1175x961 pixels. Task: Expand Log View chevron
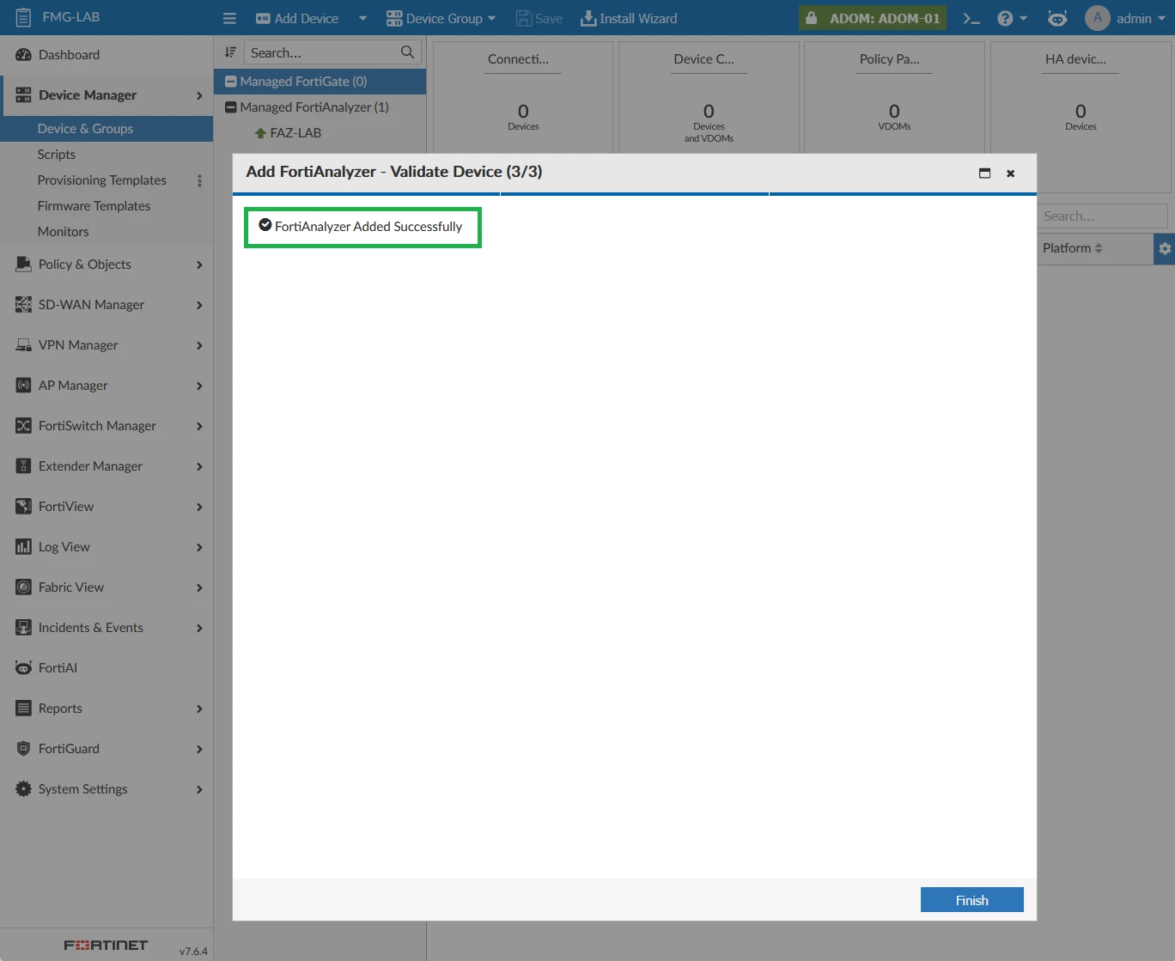[x=199, y=547]
